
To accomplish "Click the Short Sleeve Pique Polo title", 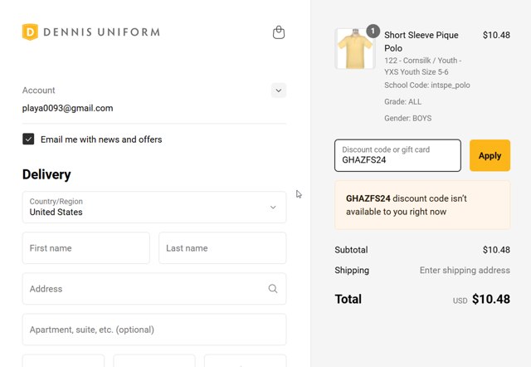I will [x=421, y=42].
